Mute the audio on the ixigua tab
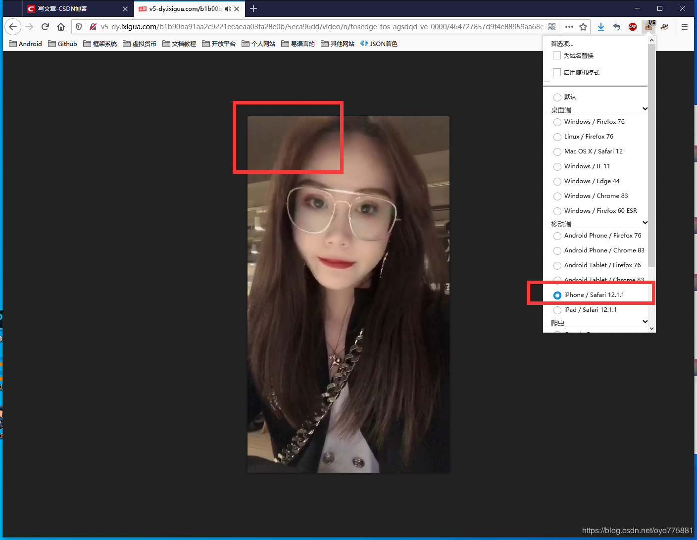 pyautogui.click(x=228, y=9)
